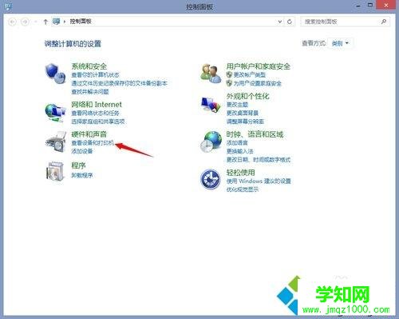
Task: Click 更换输入法 link
Action: point(239,151)
